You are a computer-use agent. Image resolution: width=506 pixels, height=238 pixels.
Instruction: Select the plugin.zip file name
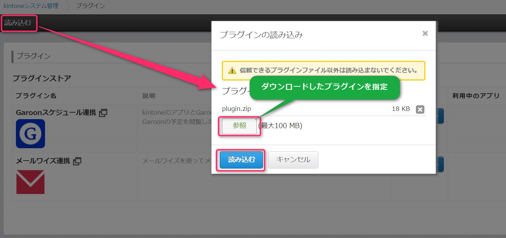(x=236, y=109)
